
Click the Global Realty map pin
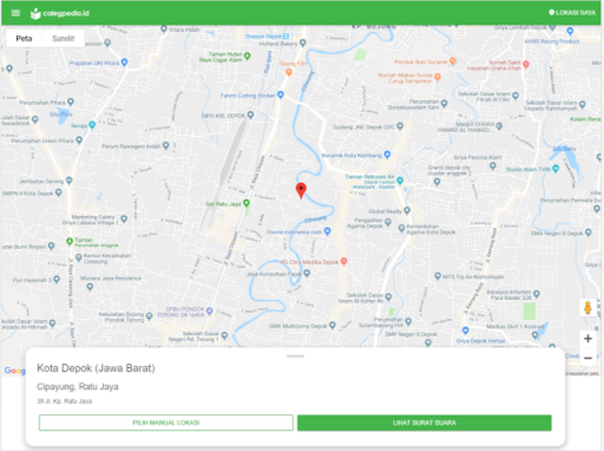pyautogui.click(x=407, y=210)
